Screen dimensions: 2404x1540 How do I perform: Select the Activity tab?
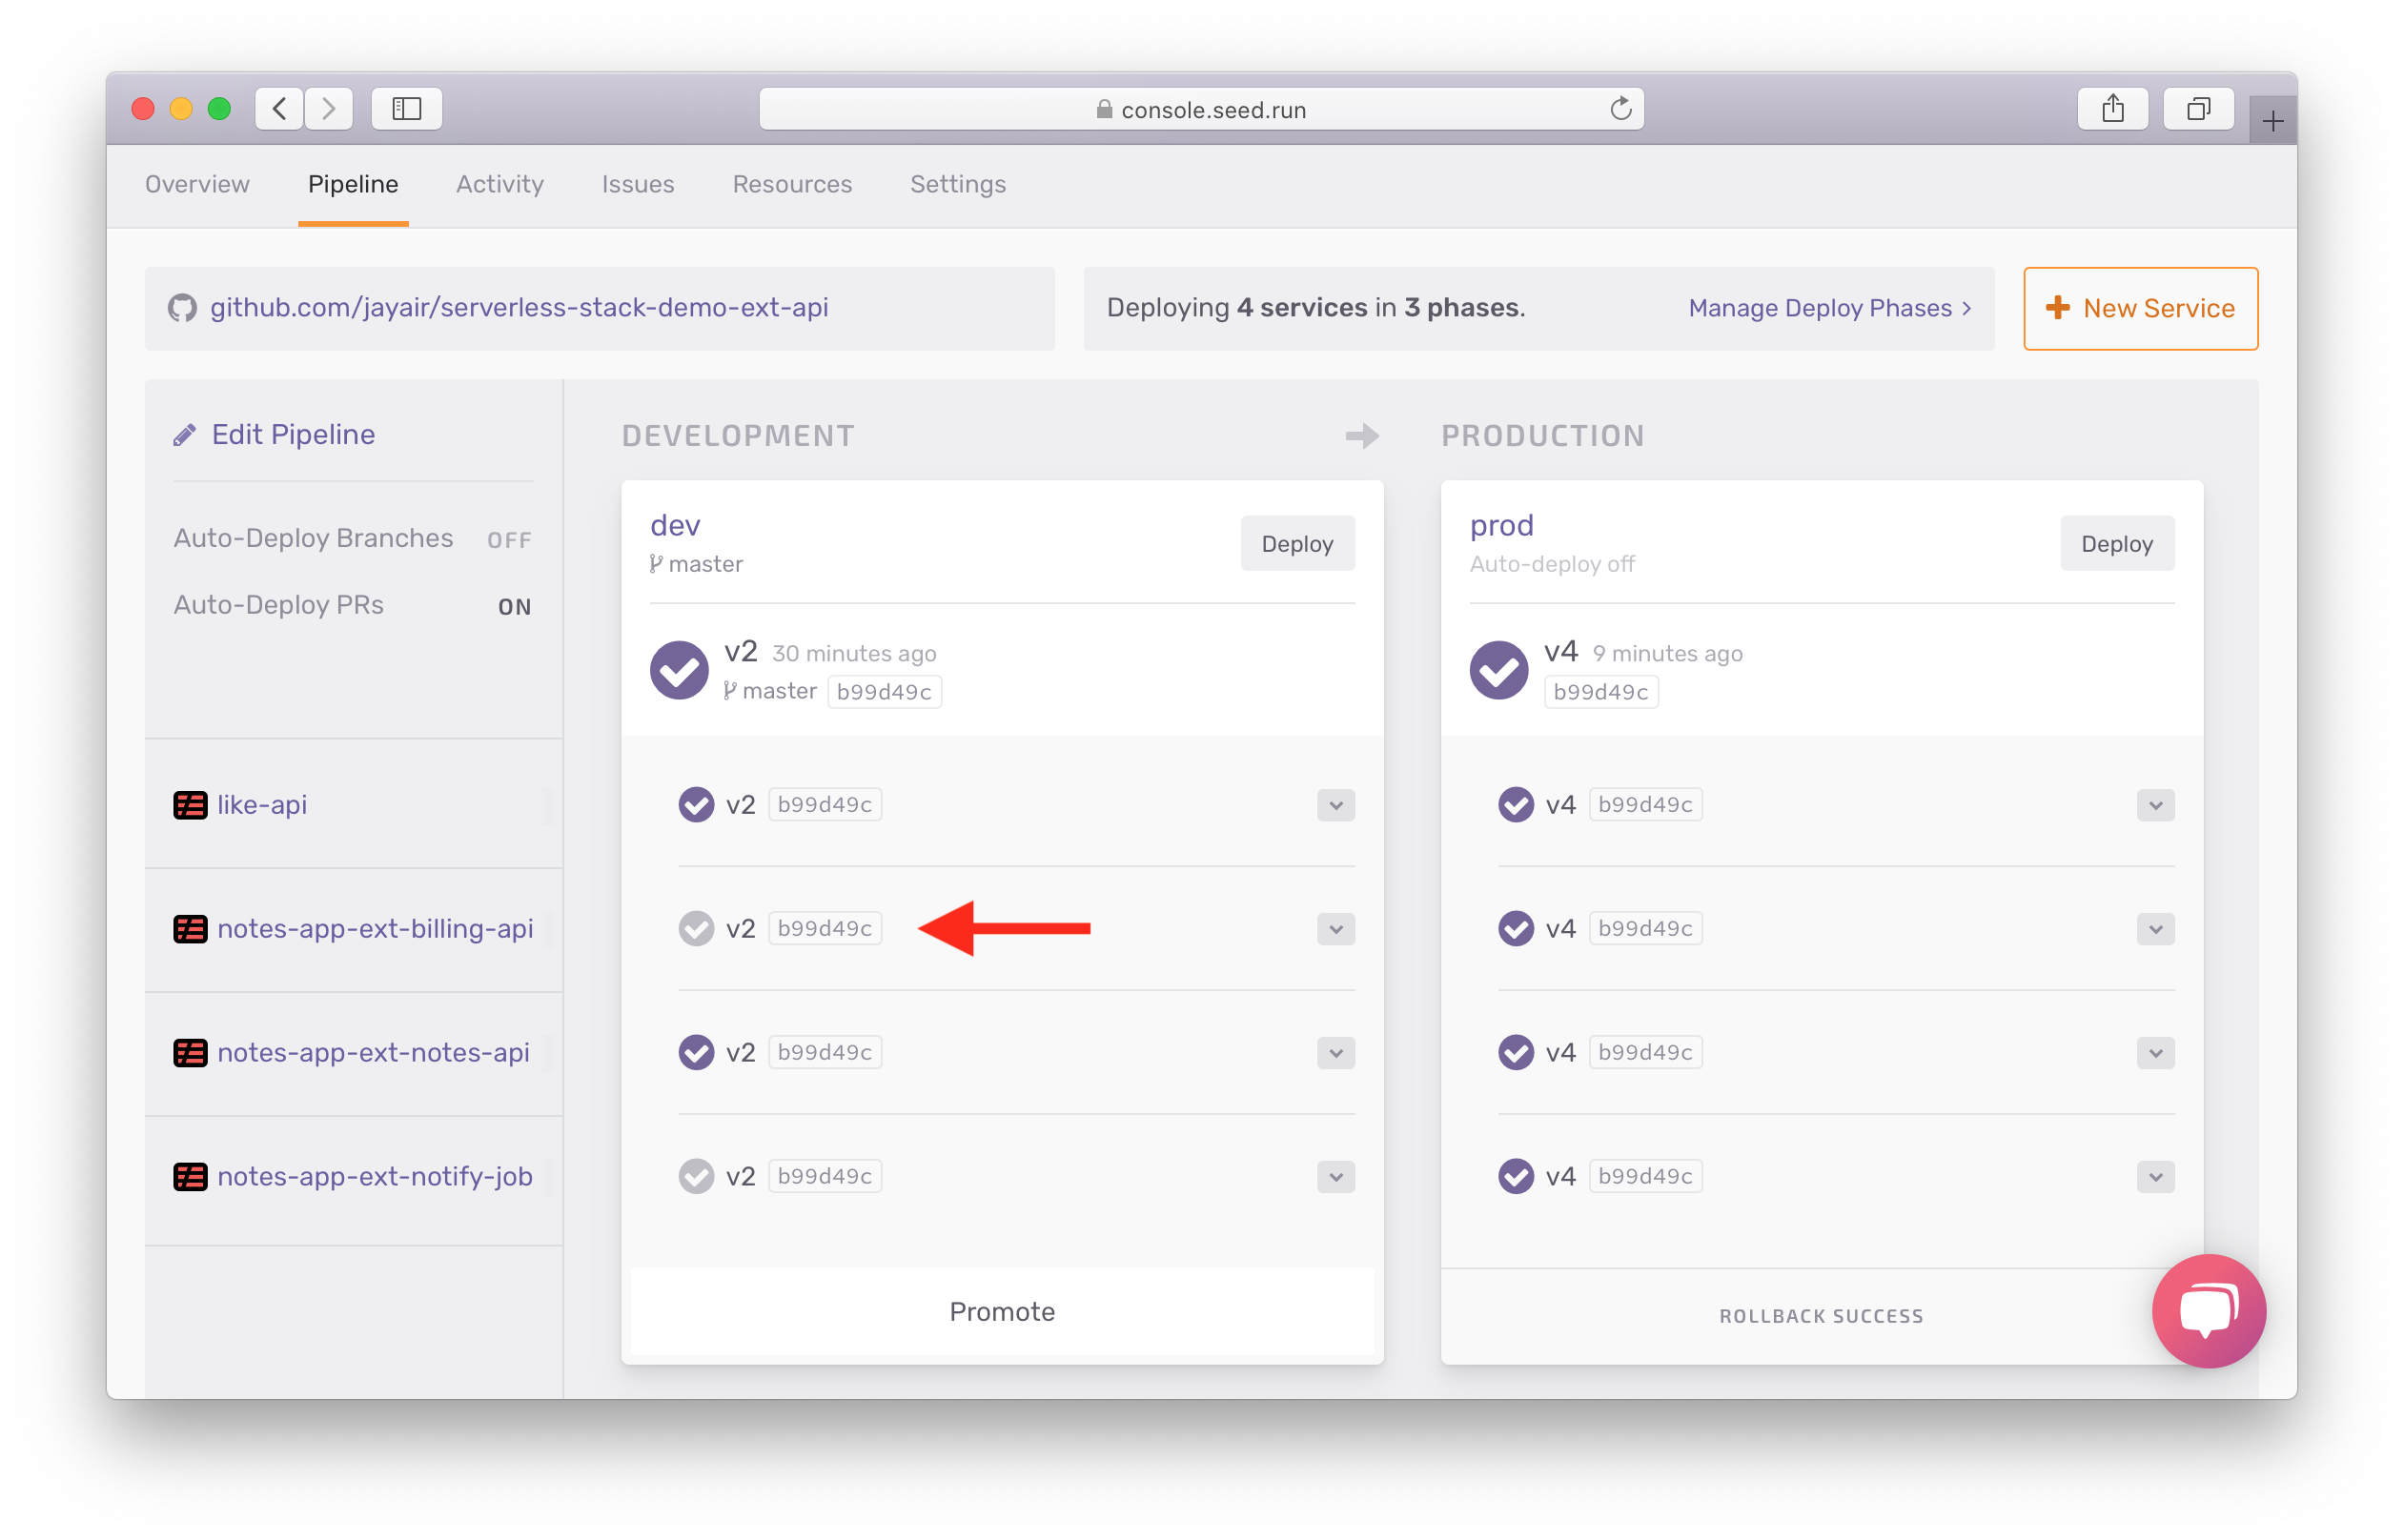click(x=498, y=182)
